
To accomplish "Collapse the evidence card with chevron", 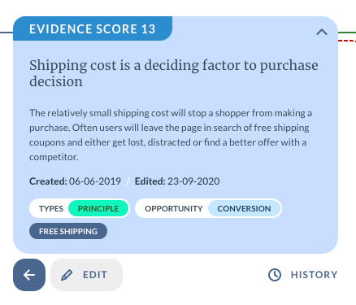I will click(x=322, y=33).
